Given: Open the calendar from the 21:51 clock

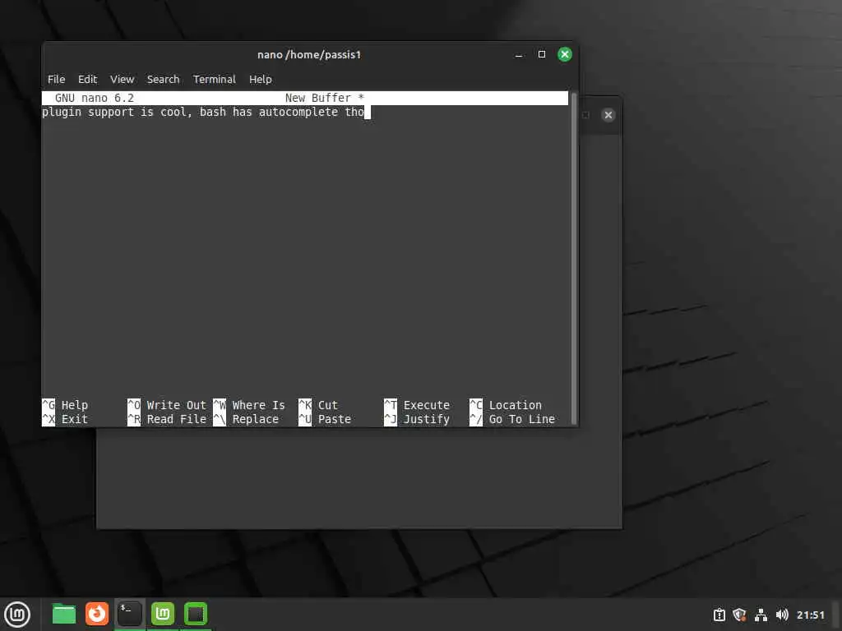Looking at the screenshot, I should [x=810, y=615].
